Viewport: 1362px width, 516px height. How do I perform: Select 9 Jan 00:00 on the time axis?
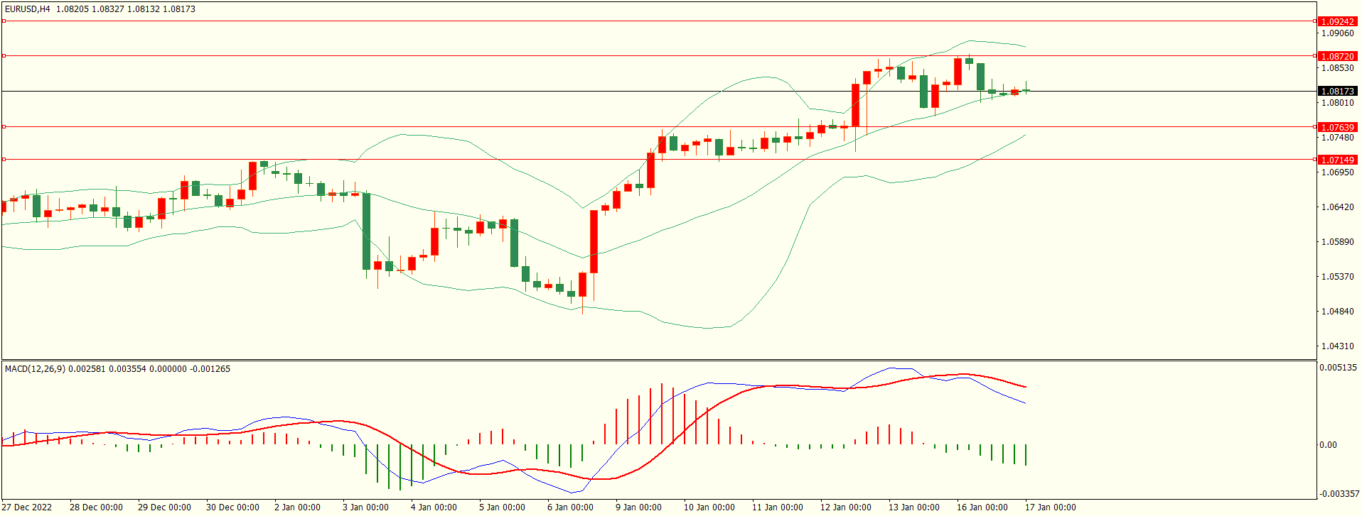click(x=638, y=507)
